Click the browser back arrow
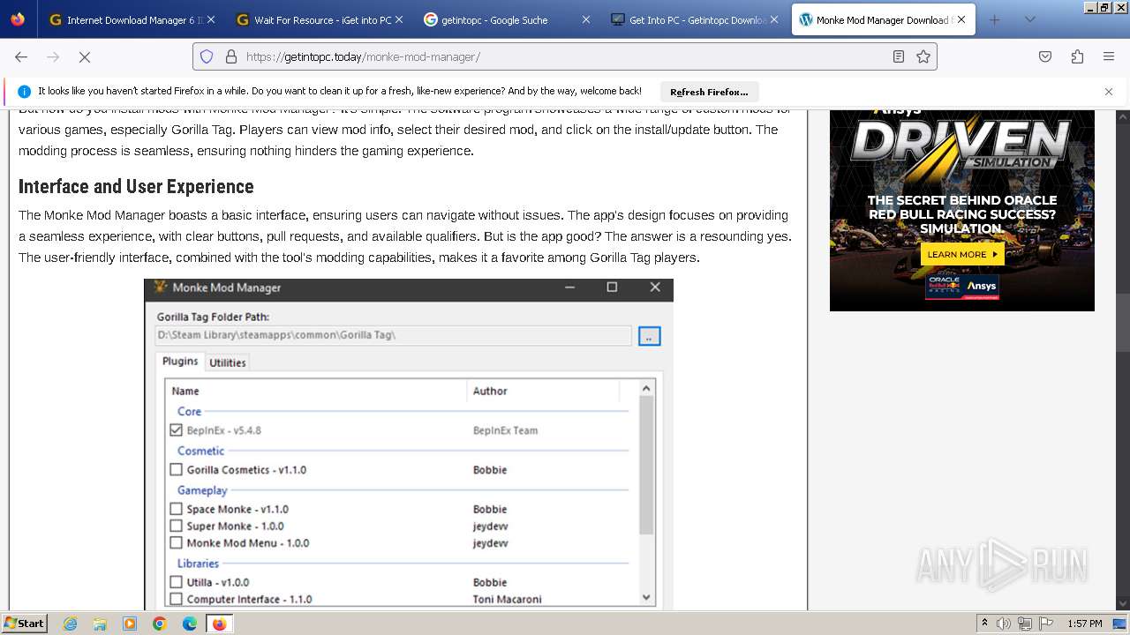The image size is (1130, 635). 21,56
